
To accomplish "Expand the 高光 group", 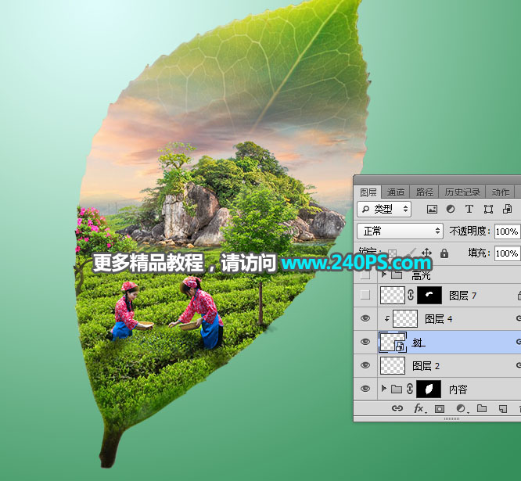I will point(384,275).
